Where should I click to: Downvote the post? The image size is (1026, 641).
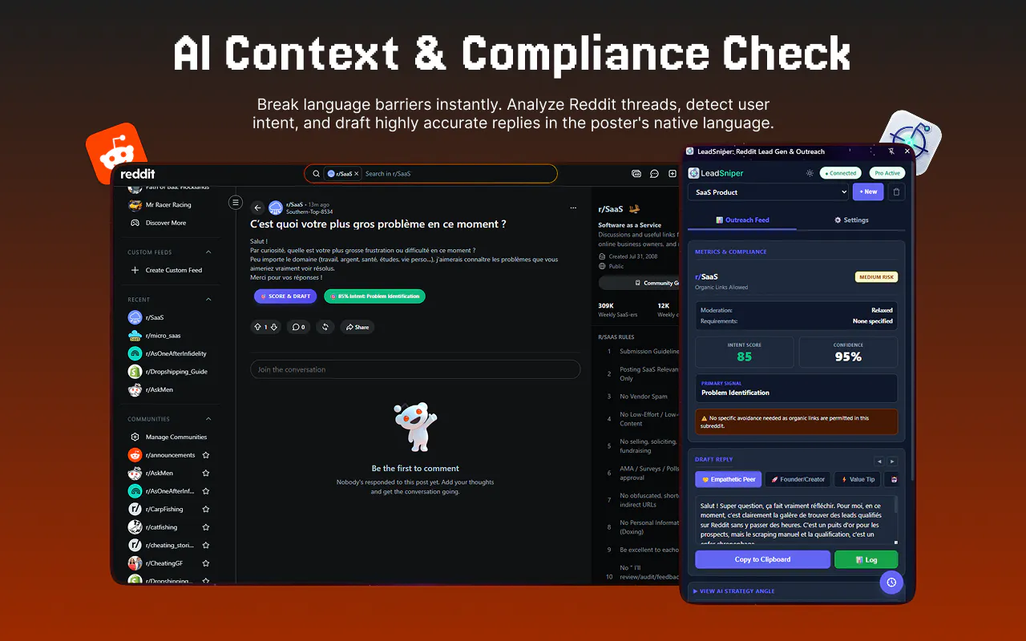[x=274, y=327]
